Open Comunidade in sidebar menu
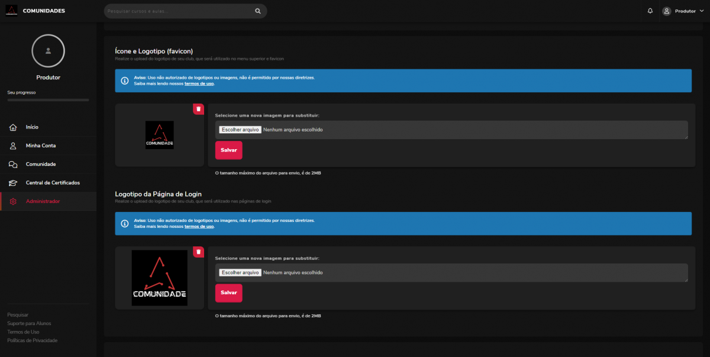Screen dimensions: 710x357 (40, 164)
